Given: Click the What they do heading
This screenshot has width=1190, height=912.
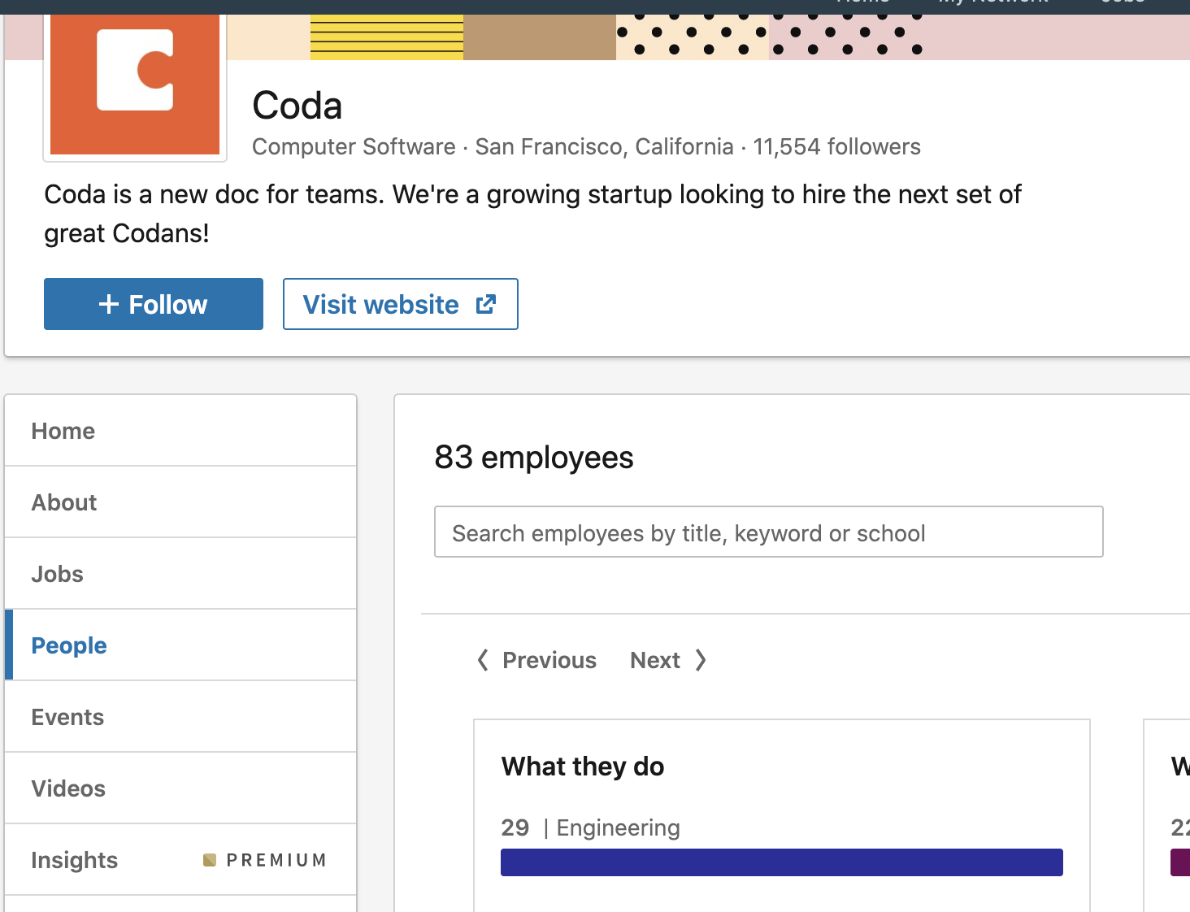Looking at the screenshot, I should (x=583, y=767).
